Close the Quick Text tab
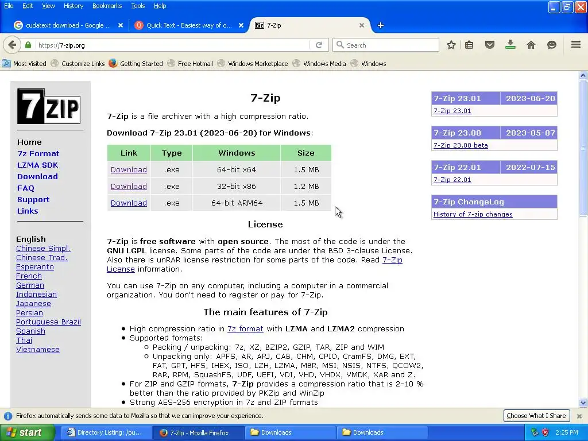The height and width of the screenshot is (441, 588). [x=241, y=25]
